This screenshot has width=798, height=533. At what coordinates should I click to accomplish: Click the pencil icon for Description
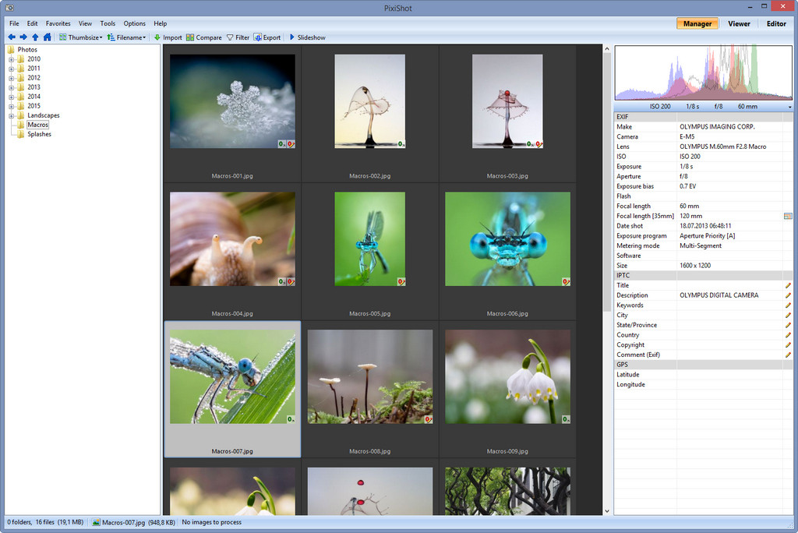click(788, 295)
